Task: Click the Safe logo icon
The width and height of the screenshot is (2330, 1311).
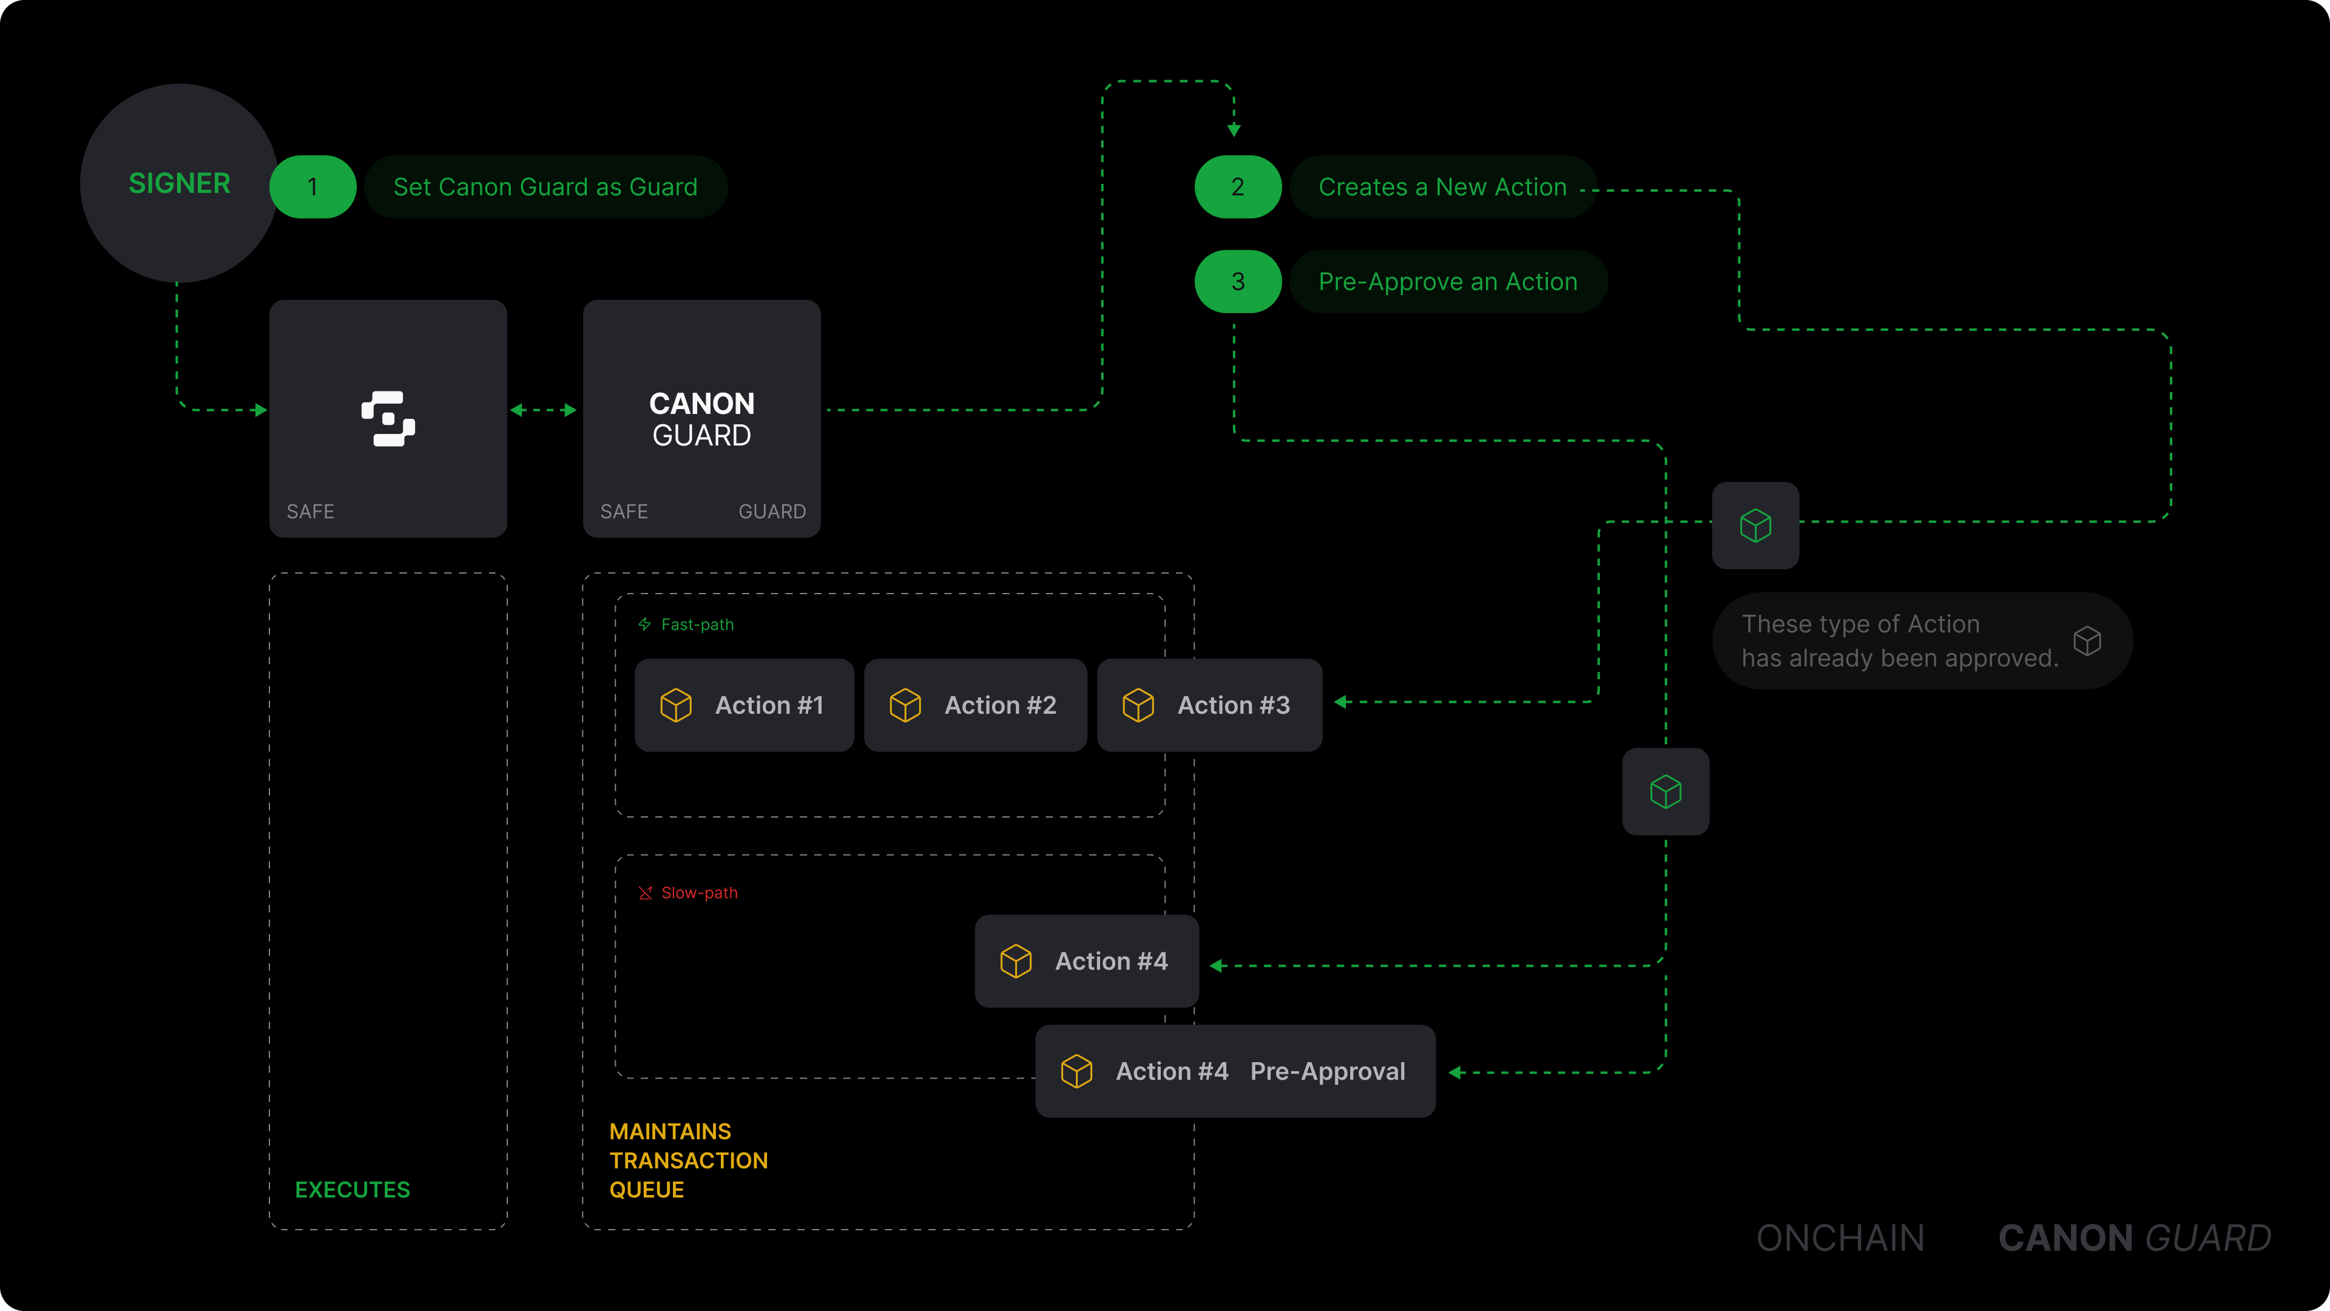Action: tap(388, 419)
